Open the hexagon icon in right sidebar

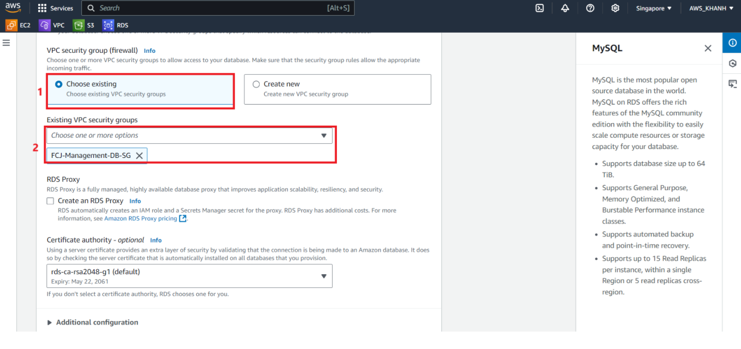pos(732,64)
